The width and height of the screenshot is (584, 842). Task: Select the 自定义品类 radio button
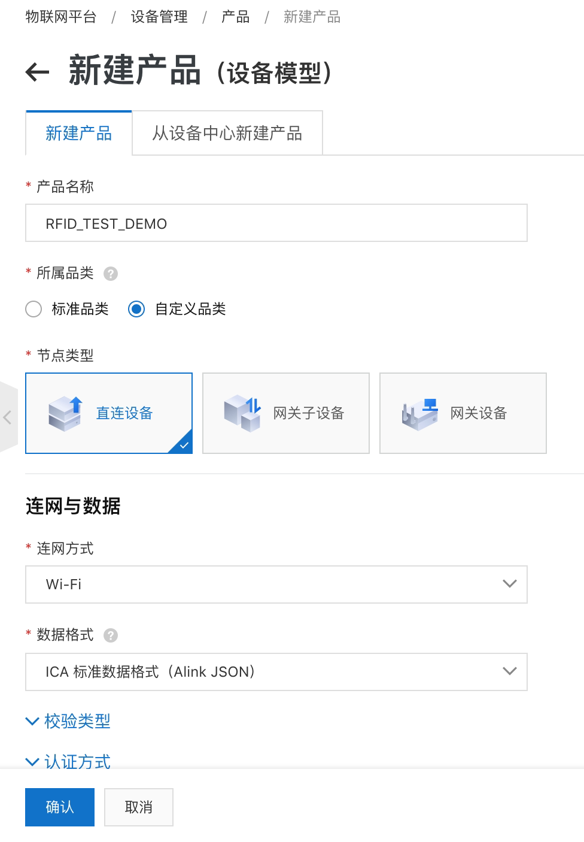pyautogui.click(x=136, y=309)
